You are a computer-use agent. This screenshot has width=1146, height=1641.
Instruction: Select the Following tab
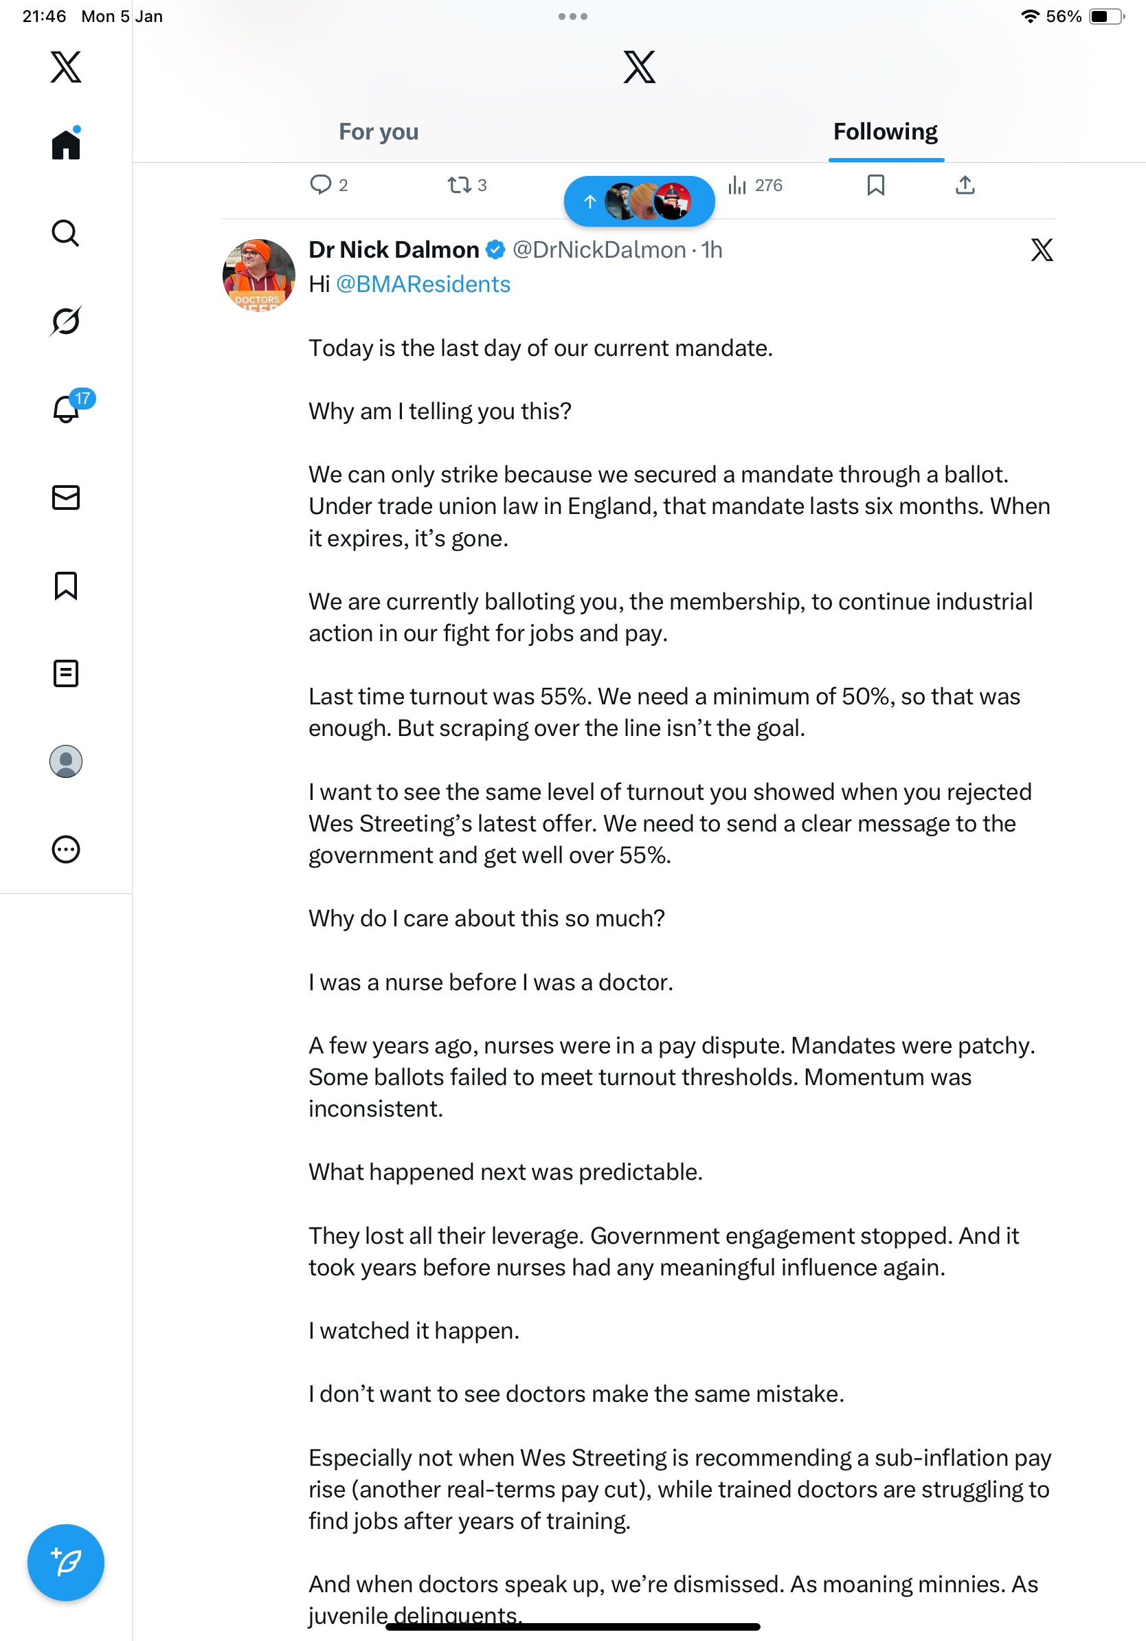click(884, 132)
